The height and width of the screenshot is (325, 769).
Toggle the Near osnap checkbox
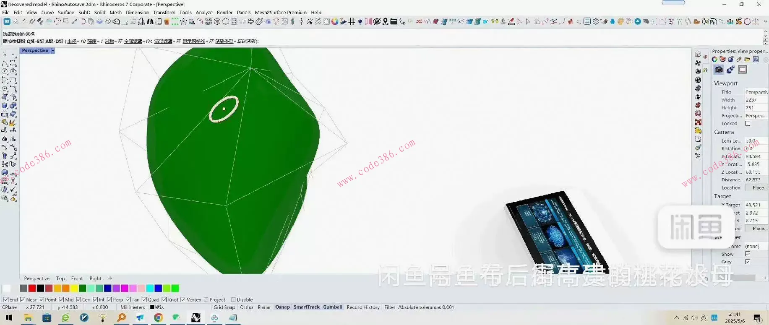coord(23,300)
